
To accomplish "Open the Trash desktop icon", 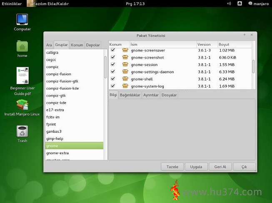I will click(22, 131).
